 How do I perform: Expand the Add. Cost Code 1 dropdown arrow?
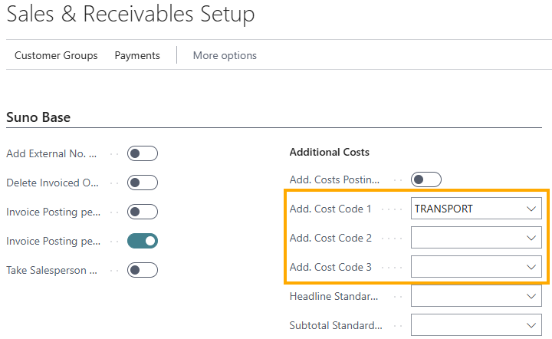coord(531,209)
